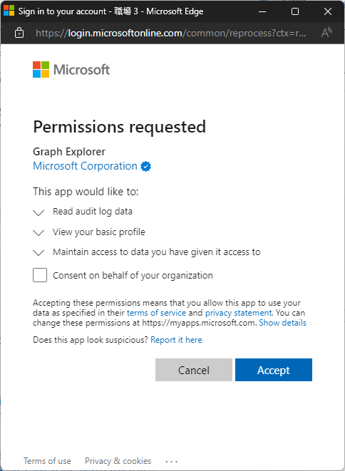Open the more options ellipsis in footer
Screen dimensions: 345x471
[172, 461]
